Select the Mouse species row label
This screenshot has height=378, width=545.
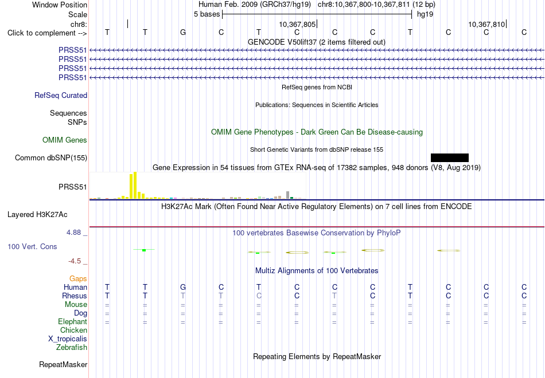76,305
